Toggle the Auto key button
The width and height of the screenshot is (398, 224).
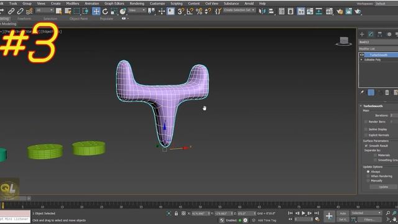(343, 213)
